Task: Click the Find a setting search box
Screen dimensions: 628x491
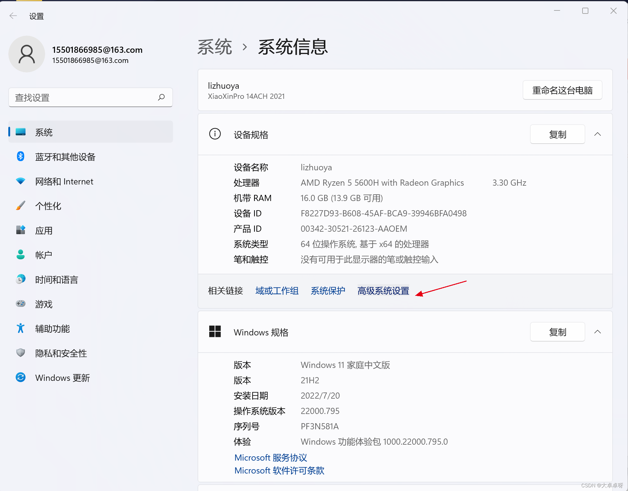Action: click(x=83, y=98)
